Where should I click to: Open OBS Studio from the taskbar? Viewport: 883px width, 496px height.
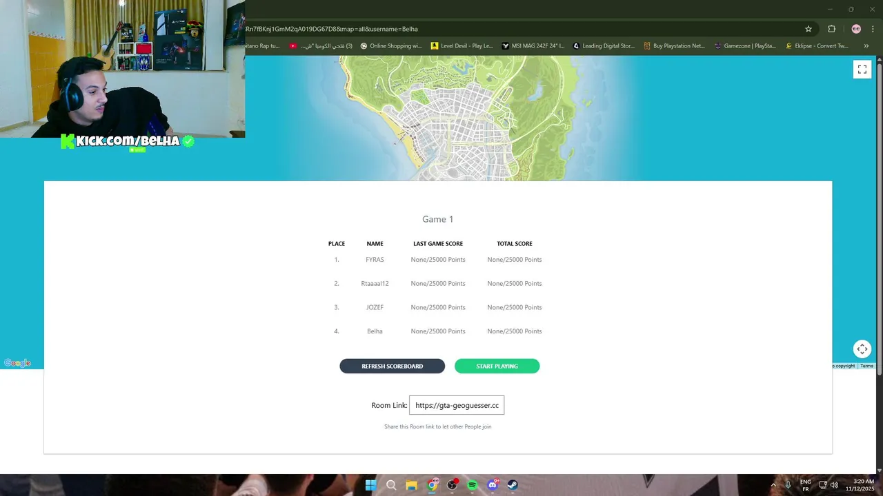453,485
